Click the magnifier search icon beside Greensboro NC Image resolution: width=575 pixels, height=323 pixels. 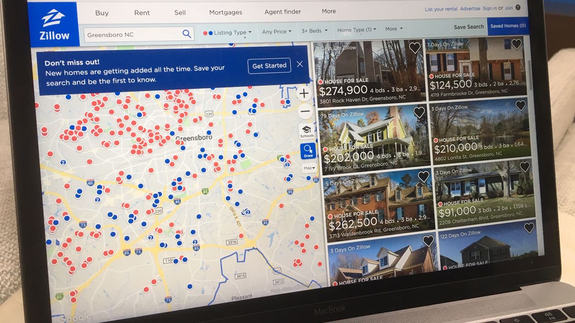pyautogui.click(x=187, y=34)
